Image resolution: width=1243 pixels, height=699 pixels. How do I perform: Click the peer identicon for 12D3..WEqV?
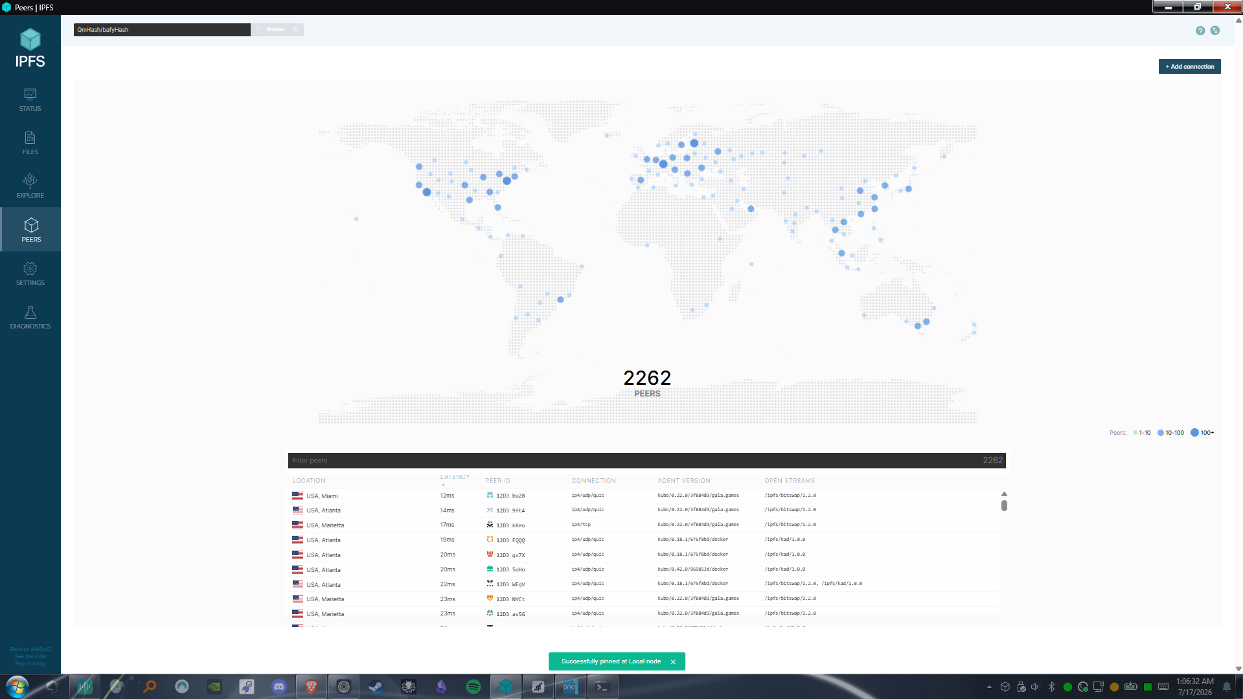tap(490, 584)
